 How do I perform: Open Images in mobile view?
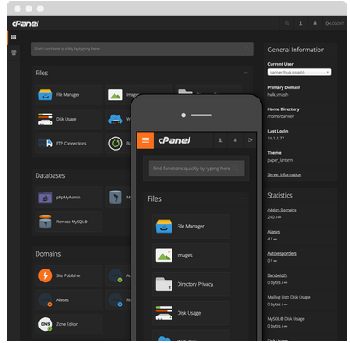point(191,255)
